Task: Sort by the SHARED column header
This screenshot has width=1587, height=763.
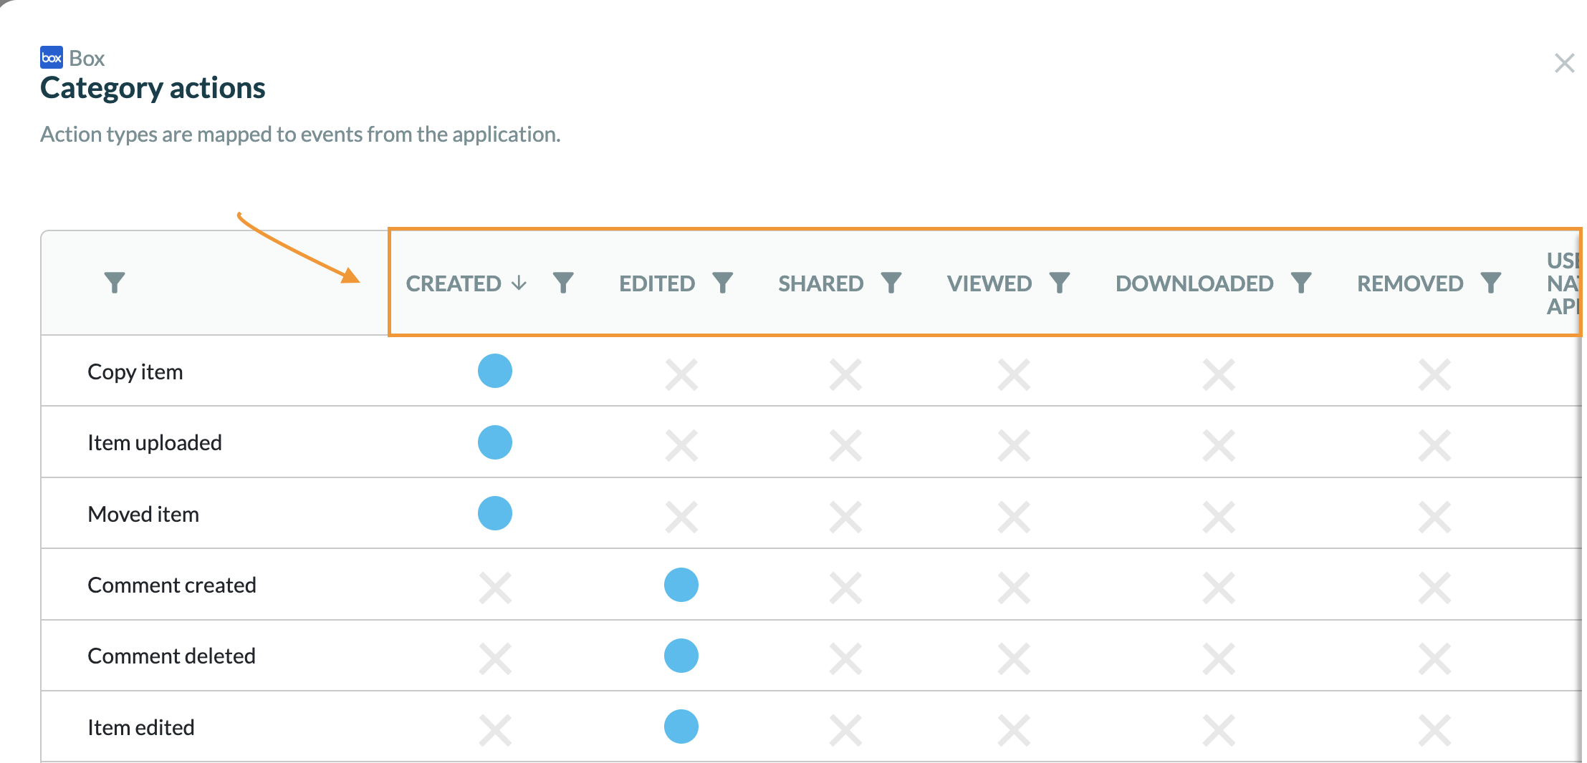Action: (820, 283)
